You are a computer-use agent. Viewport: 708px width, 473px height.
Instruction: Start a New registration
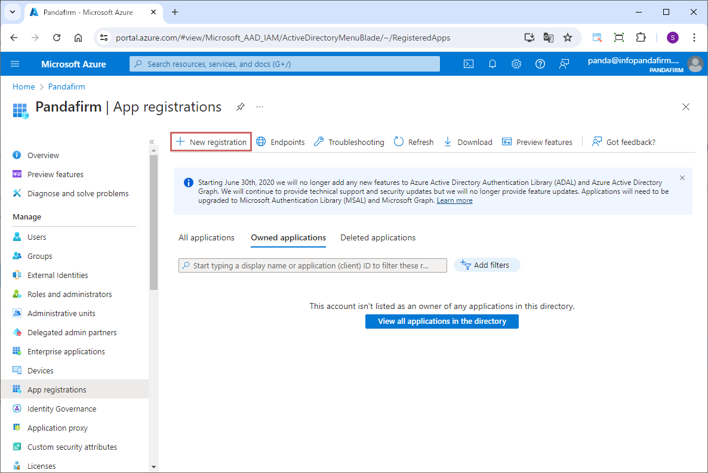click(x=211, y=142)
